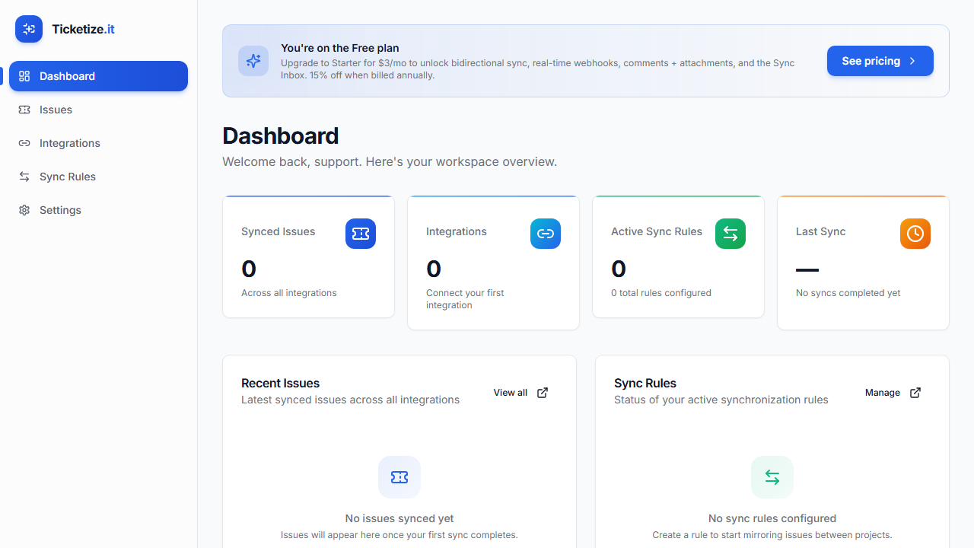Click the Integrations link icon in sidebar

pos(24,143)
